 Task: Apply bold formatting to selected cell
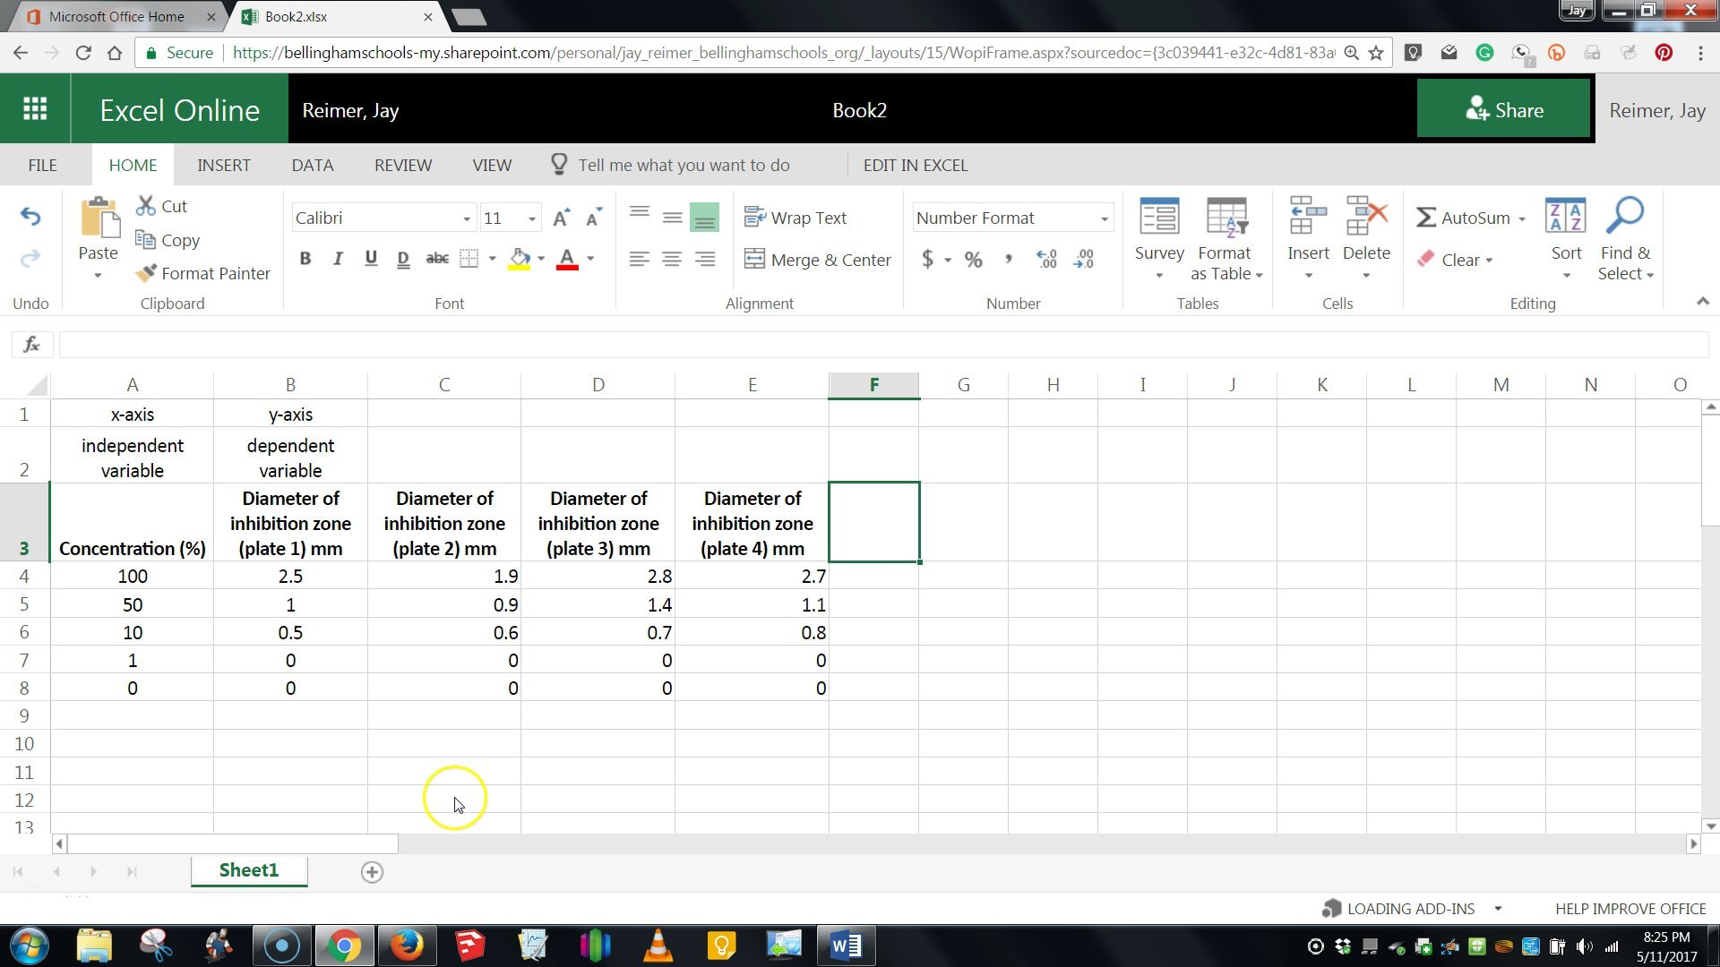point(305,259)
